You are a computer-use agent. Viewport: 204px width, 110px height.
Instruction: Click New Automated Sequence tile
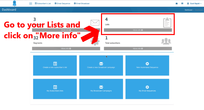point(147,66)
